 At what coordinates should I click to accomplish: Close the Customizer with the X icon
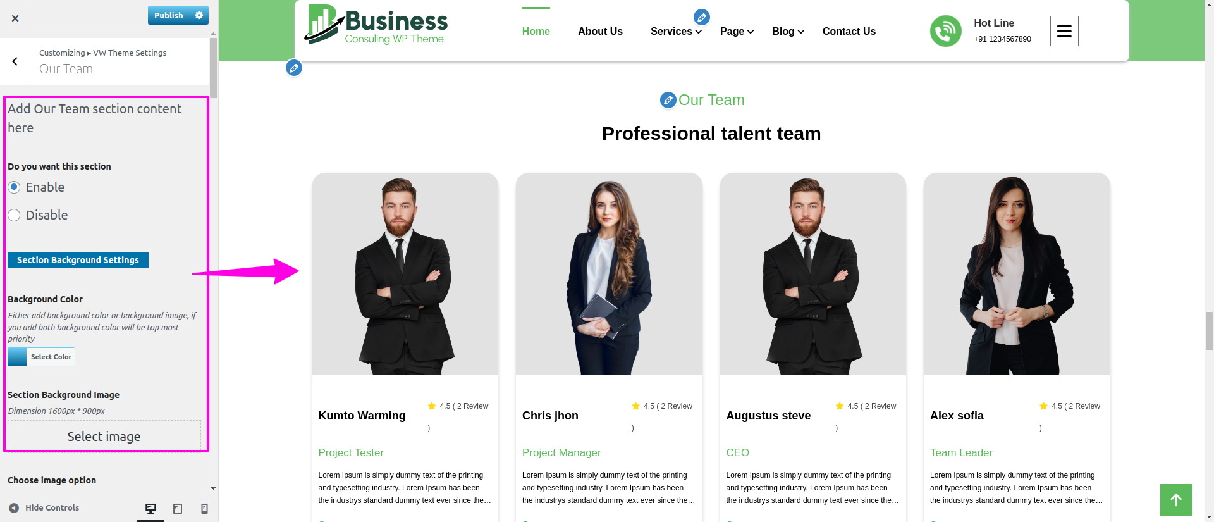[x=15, y=18]
